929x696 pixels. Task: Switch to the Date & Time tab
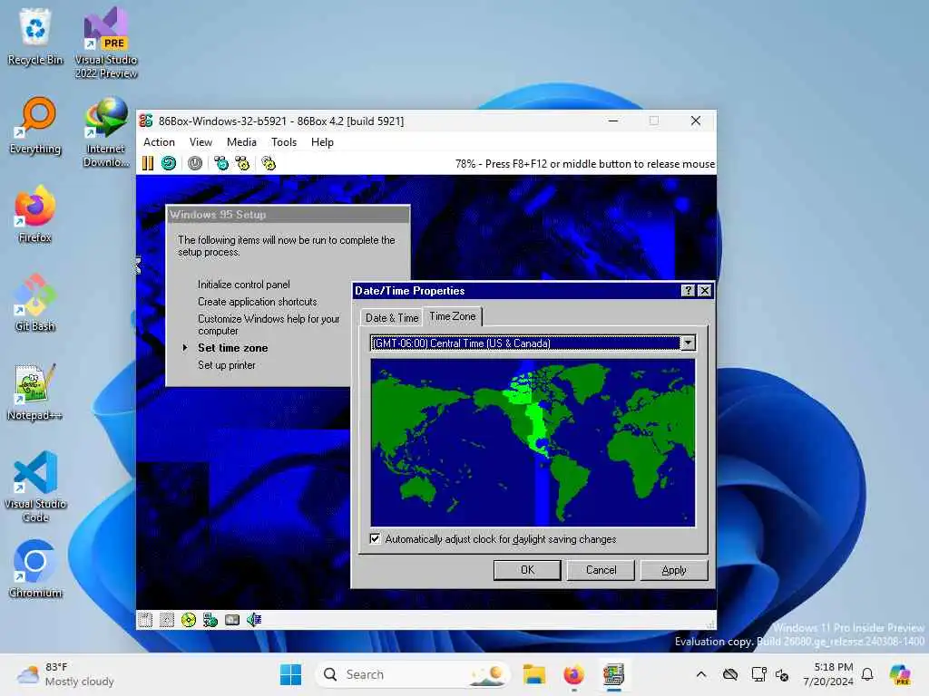tap(392, 318)
